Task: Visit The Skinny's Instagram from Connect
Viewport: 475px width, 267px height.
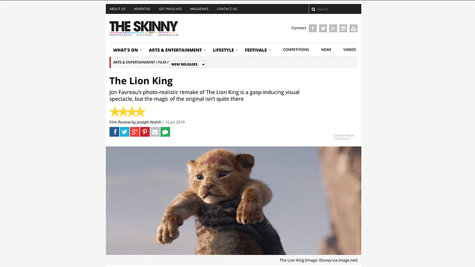Action: point(343,29)
